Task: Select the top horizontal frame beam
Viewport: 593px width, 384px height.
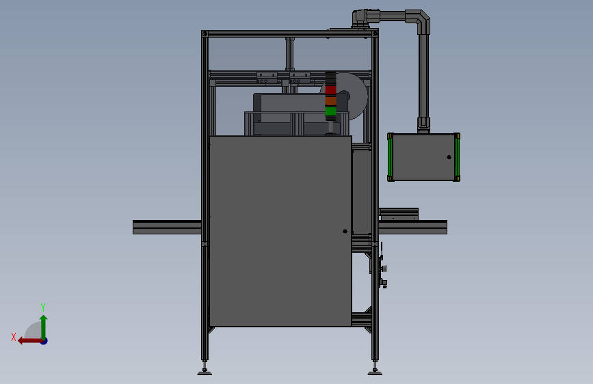Action: (x=290, y=34)
